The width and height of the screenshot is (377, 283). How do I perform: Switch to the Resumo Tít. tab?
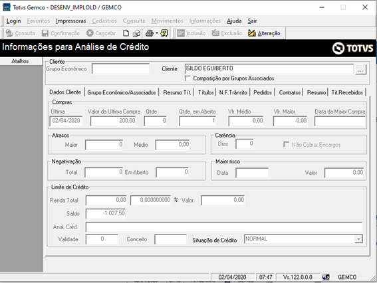tap(177, 92)
